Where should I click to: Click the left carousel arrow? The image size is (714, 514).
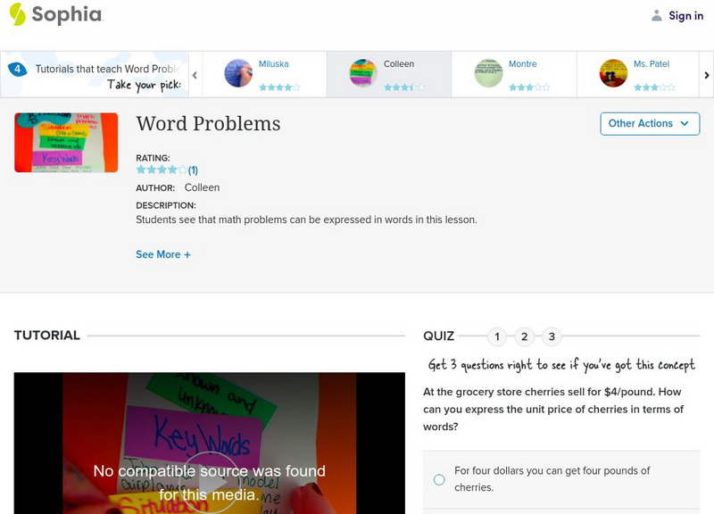click(x=195, y=73)
